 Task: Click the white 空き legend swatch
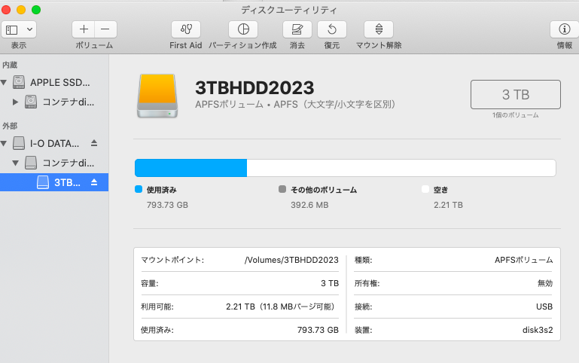point(425,190)
